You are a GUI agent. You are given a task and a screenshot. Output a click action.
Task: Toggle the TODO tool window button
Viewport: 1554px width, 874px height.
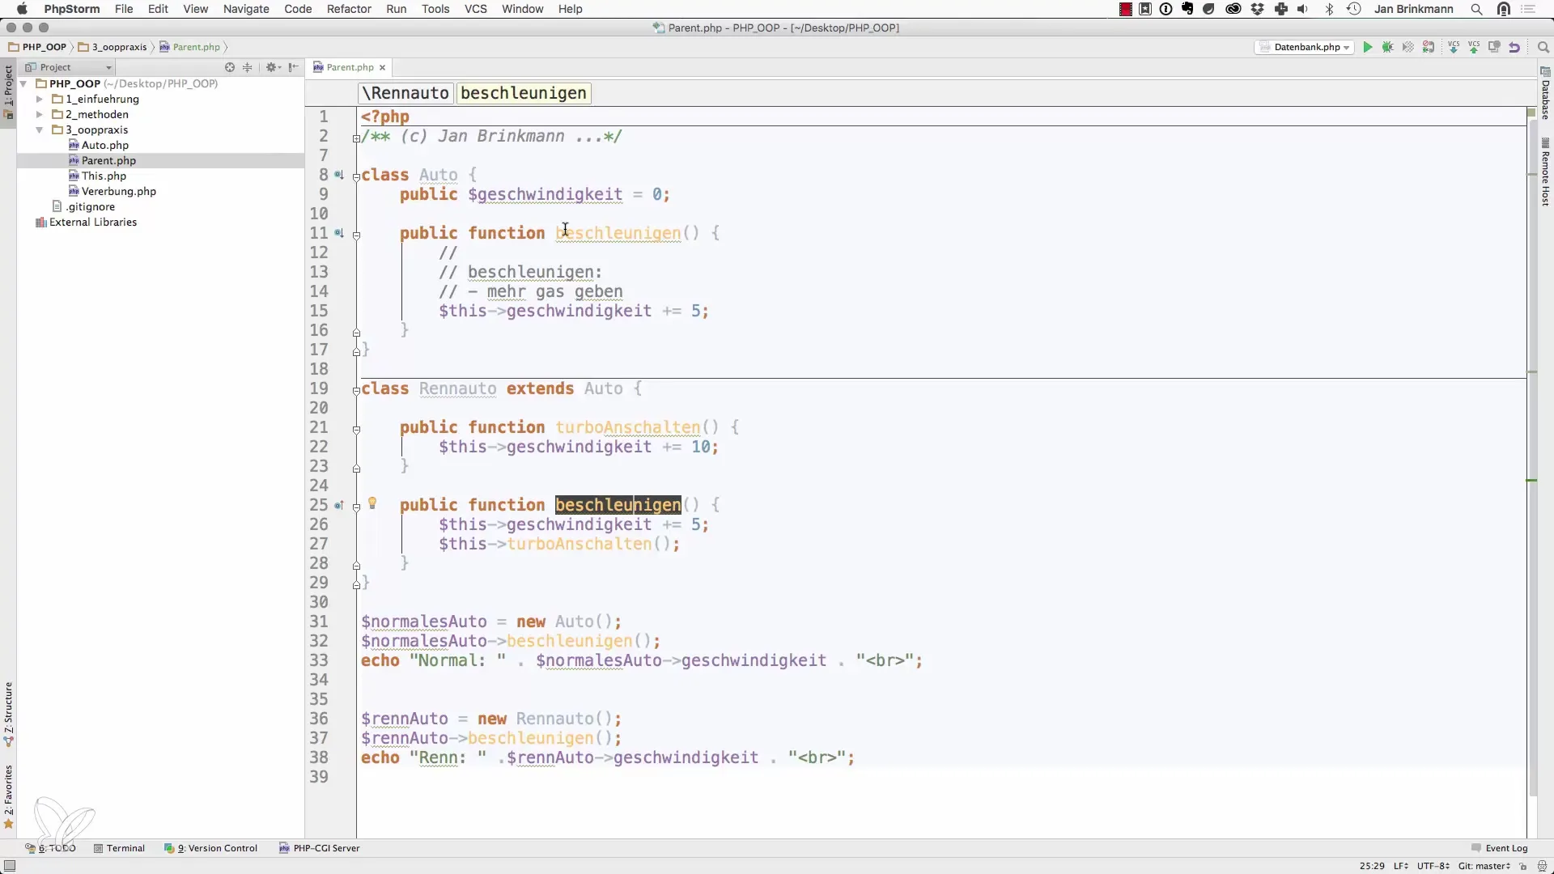[x=50, y=848]
